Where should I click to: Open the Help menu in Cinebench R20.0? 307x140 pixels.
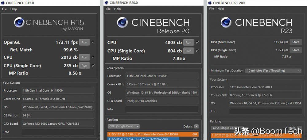pos(118,9)
